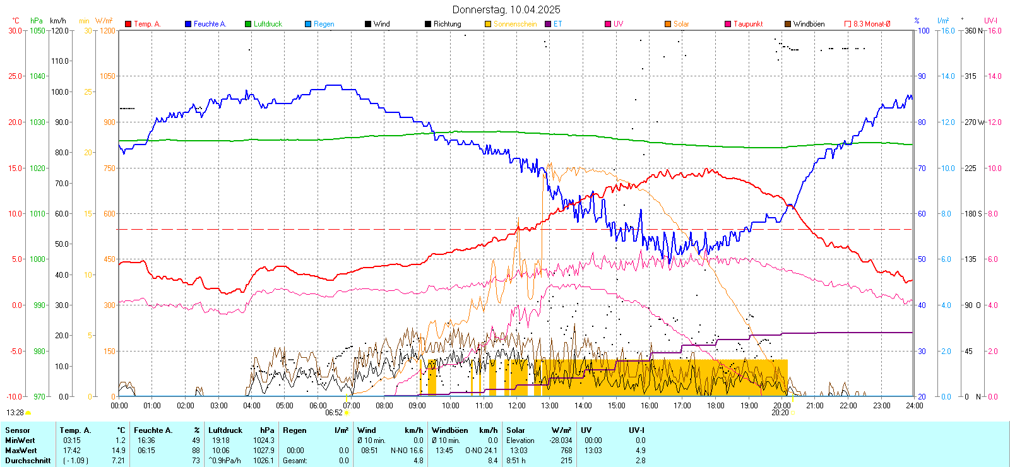Click the sunrise marker at 06:52
Viewport: 1010px width, 467px height.
point(347,413)
